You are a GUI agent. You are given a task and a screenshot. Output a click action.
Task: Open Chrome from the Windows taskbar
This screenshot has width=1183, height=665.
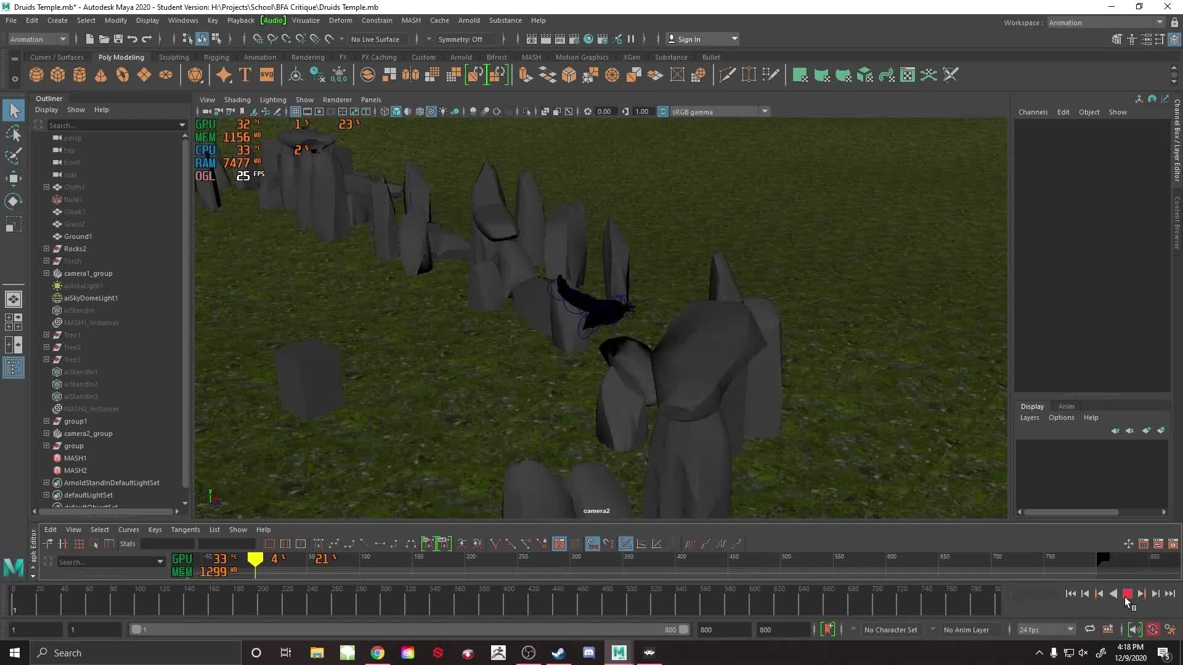coord(377,653)
